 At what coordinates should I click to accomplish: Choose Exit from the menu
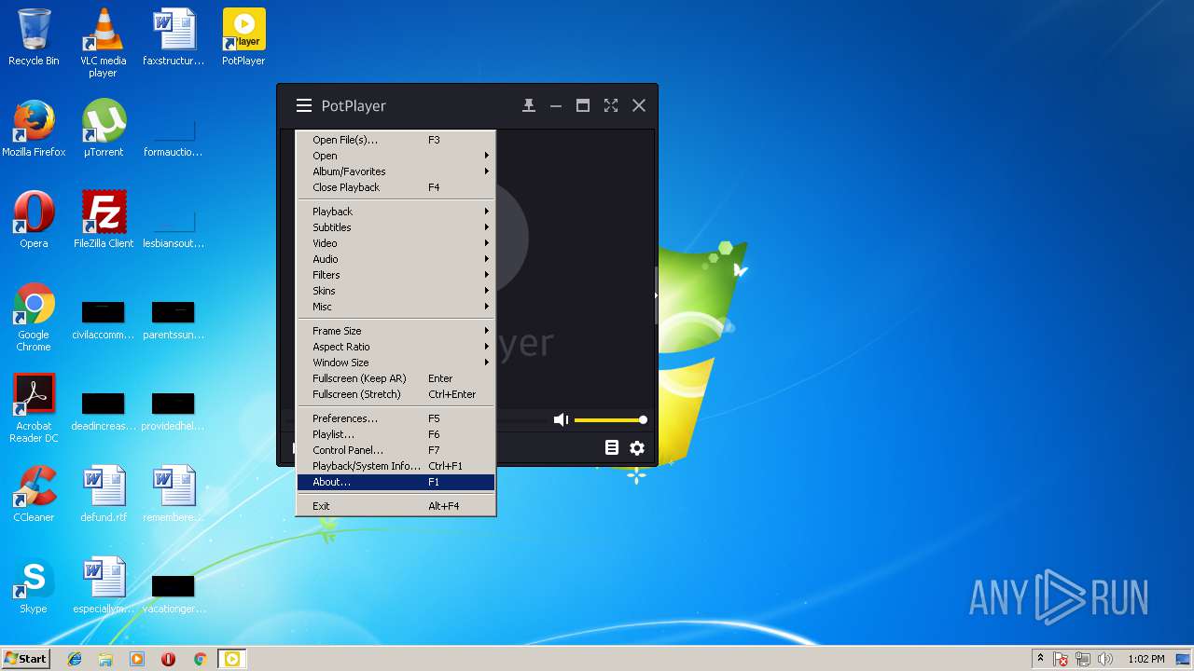click(x=396, y=506)
